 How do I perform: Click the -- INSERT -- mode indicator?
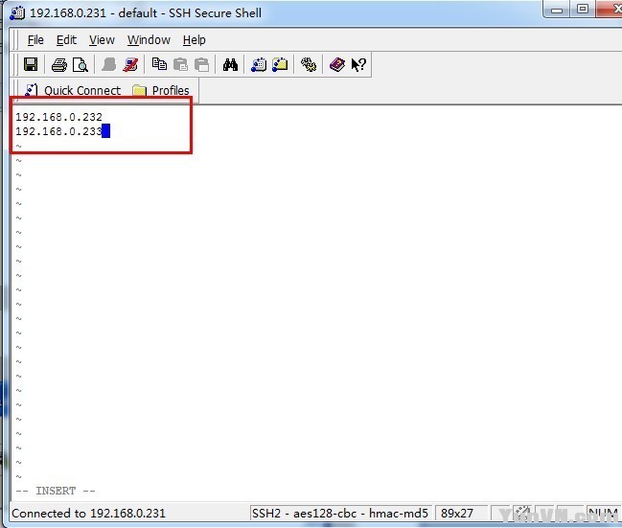56,491
